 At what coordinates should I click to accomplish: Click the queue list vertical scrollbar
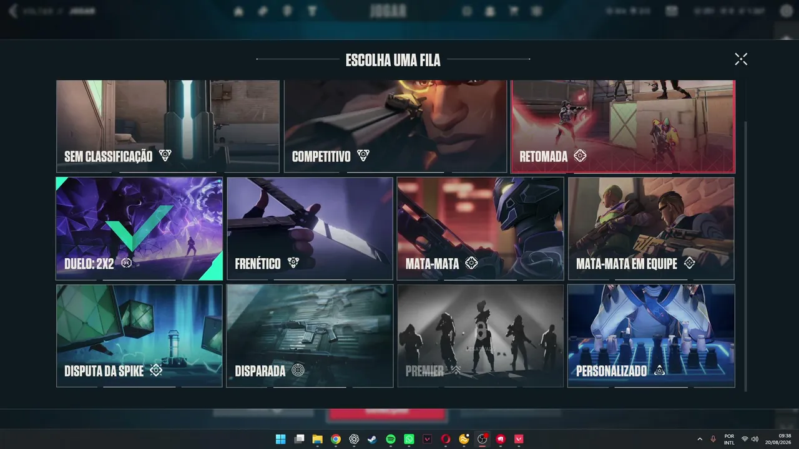tap(745, 257)
